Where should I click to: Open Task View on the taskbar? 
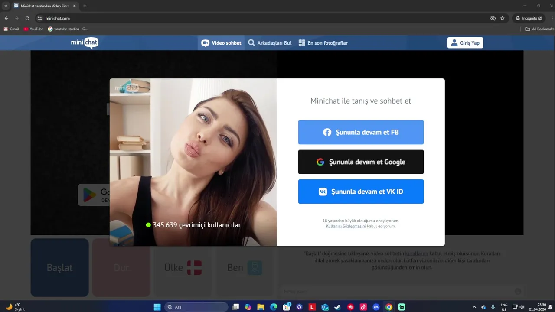tap(235, 307)
